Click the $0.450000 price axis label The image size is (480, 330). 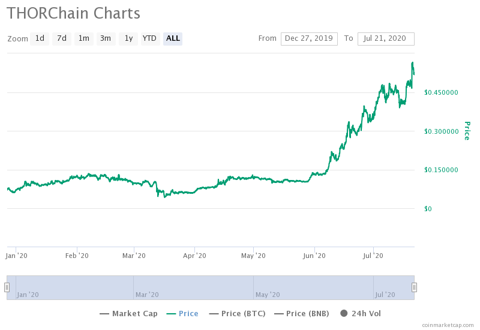tap(441, 92)
